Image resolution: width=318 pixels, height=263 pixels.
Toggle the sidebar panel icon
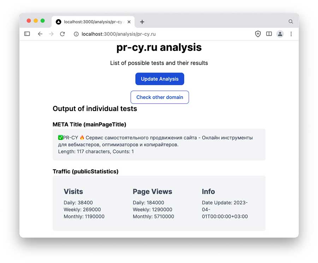tap(27, 34)
